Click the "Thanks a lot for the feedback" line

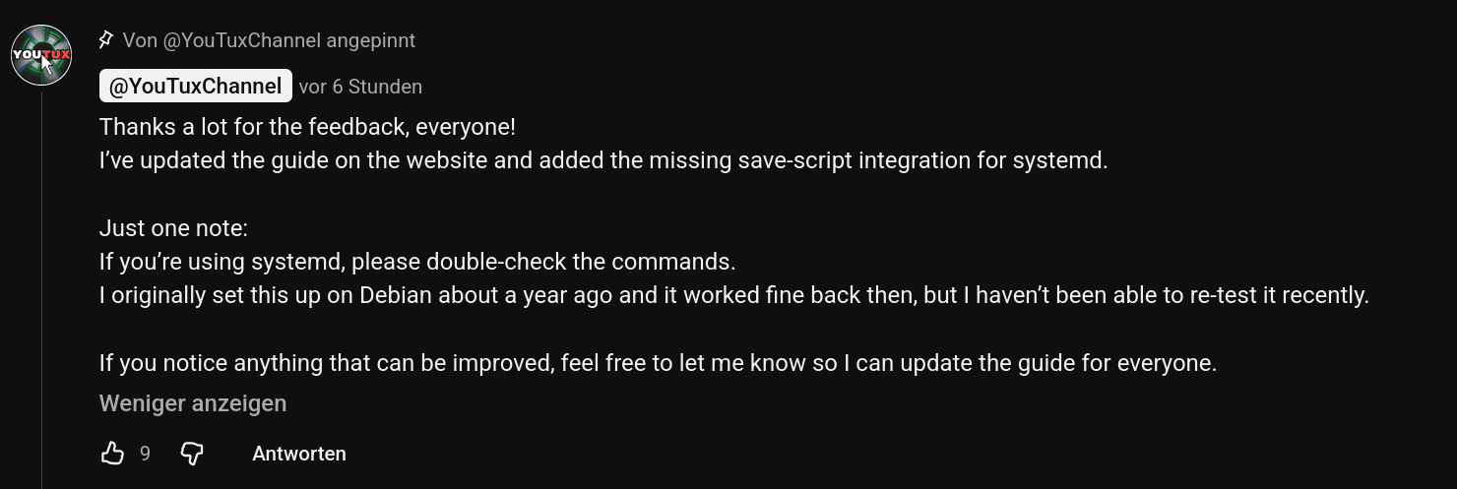(x=307, y=128)
